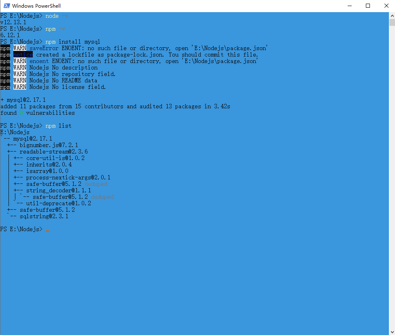395x335 pixels.
Task: Click the 'core-util-is@1.0.2' entry
Action: (55, 158)
